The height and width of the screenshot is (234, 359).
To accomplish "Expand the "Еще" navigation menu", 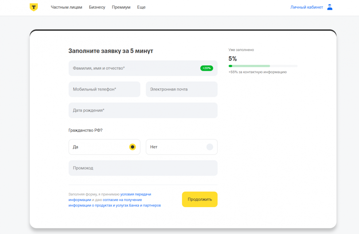I will [x=141, y=7].
